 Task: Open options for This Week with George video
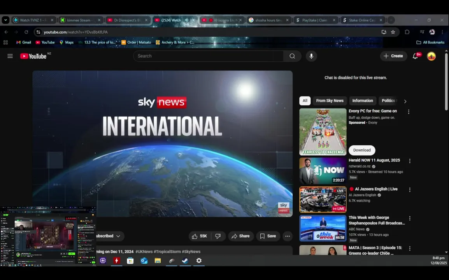[410, 218]
